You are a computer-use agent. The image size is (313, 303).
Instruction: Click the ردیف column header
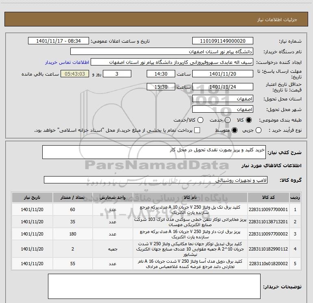pos(295,197)
